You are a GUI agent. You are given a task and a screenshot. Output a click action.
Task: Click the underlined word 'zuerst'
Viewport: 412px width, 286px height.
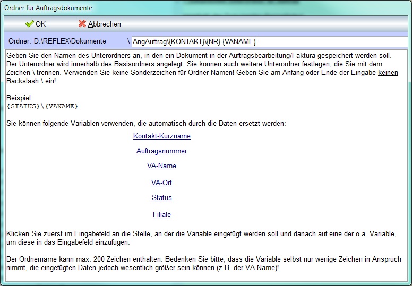(x=53, y=234)
